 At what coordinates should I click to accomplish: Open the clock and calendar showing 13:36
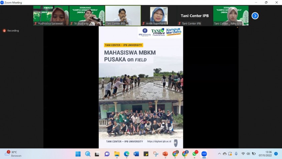[x=265, y=154]
